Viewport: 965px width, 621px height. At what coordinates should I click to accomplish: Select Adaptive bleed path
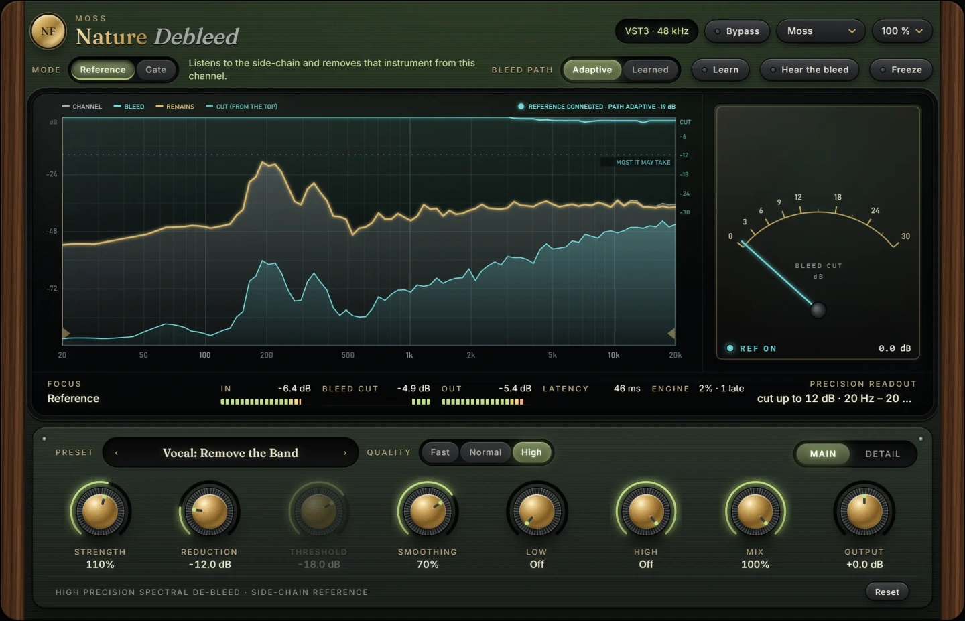coord(592,70)
